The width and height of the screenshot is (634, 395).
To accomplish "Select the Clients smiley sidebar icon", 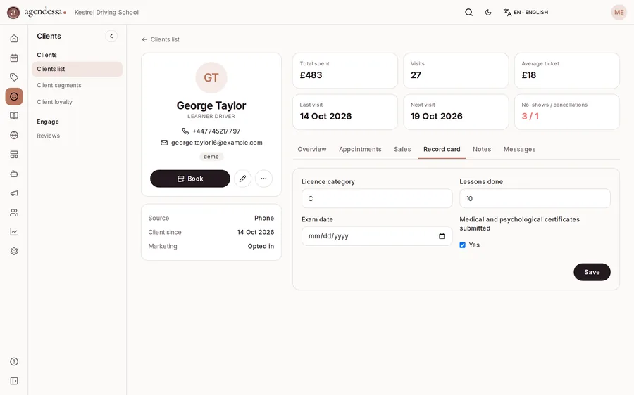I will (x=14, y=96).
